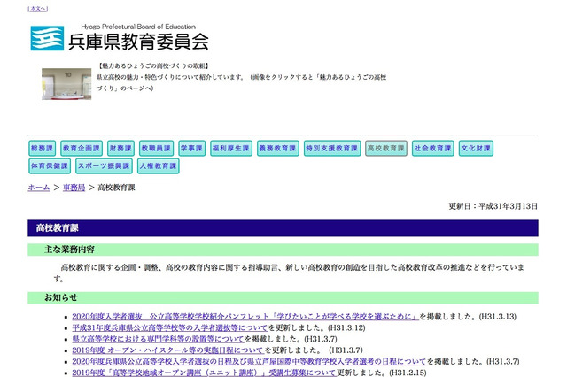Click the 更新日：平成31年3月13日 text
This screenshot has height=377, width=567.
[x=493, y=206]
